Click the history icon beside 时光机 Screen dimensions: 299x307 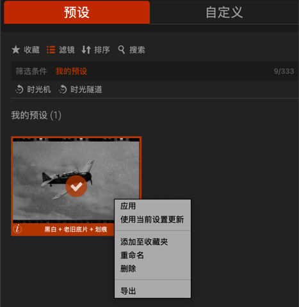[x=19, y=90]
